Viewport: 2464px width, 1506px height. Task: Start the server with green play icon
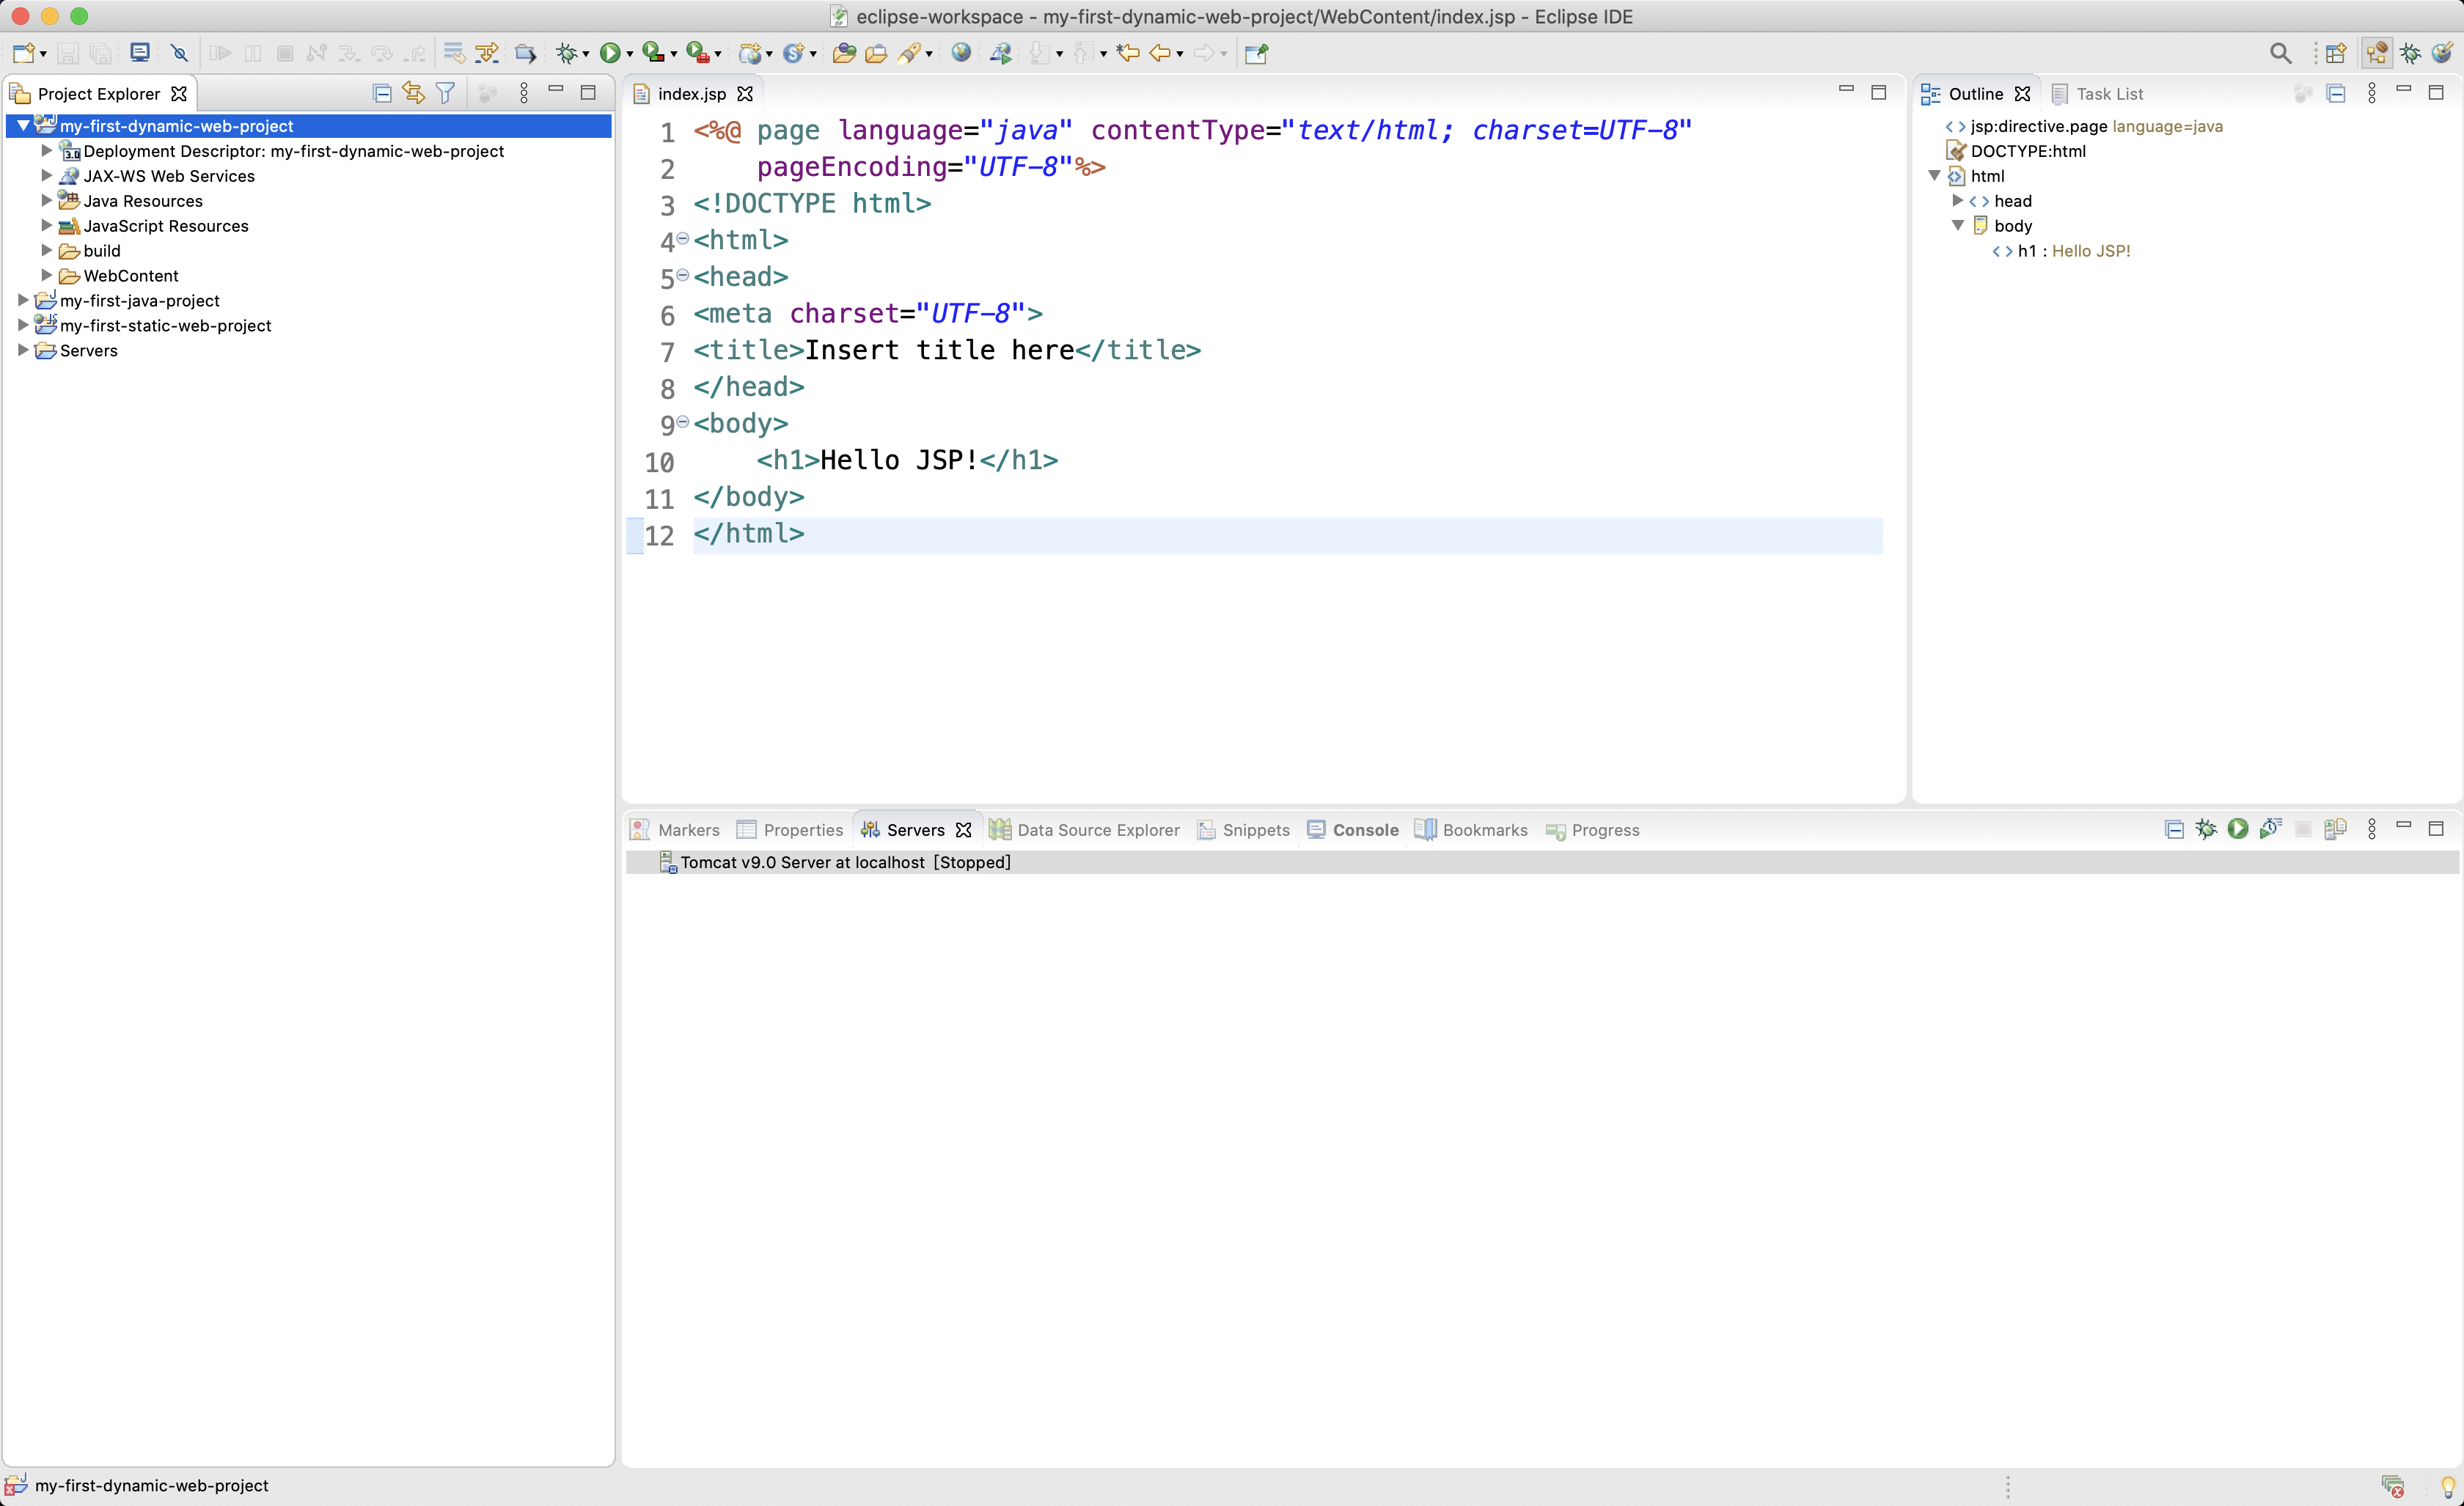2238,829
